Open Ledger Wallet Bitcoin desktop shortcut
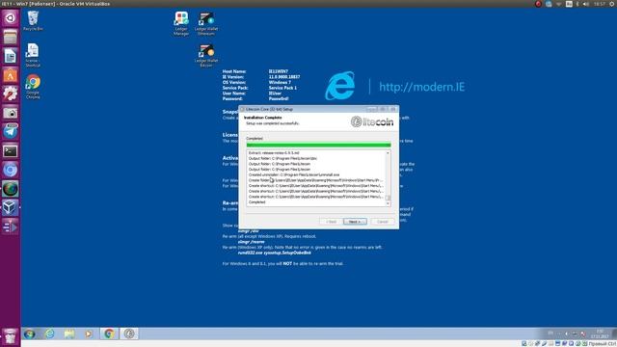The width and height of the screenshot is (617, 347). 206,56
